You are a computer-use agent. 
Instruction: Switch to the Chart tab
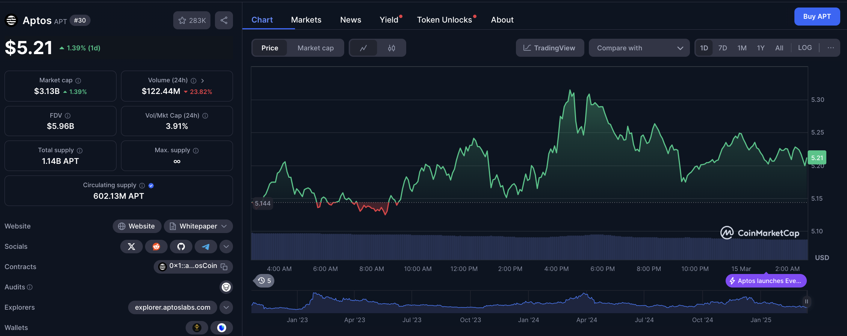262,20
